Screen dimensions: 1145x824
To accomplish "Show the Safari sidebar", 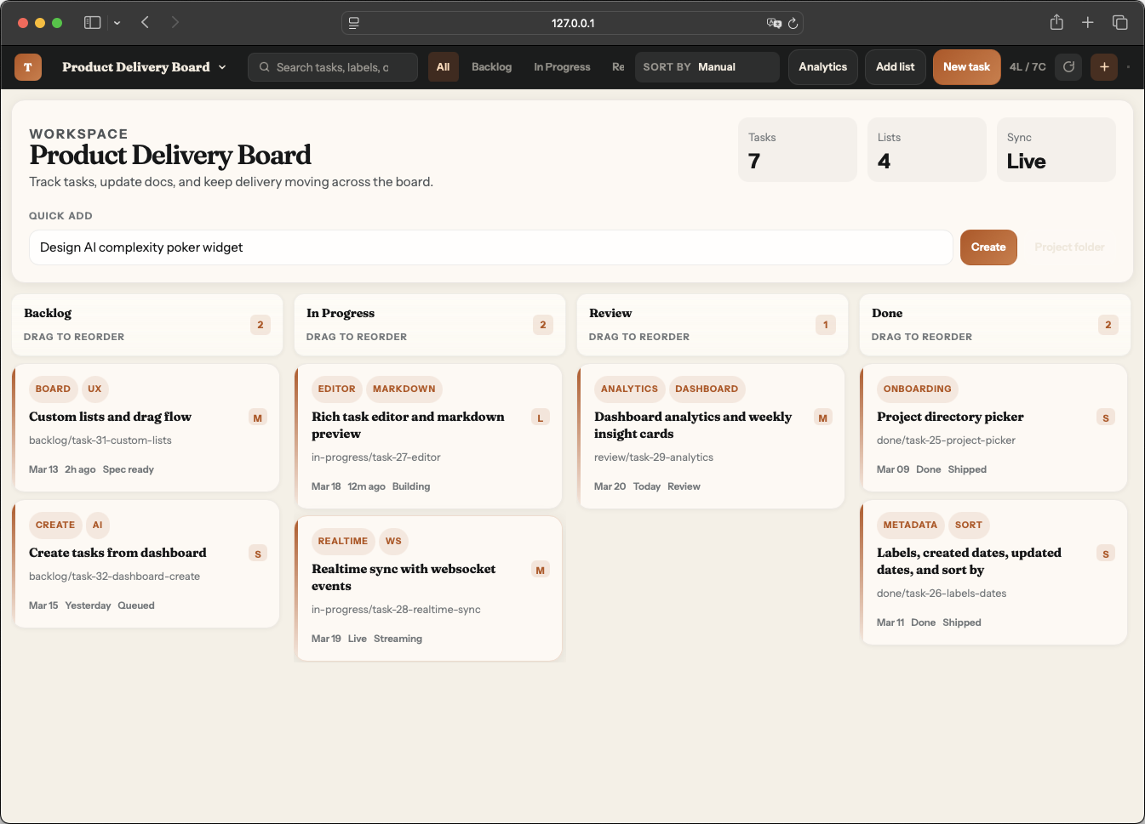I will pyautogui.click(x=92, y=23).
